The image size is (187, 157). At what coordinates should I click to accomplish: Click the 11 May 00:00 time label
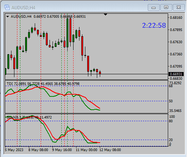(86, 150)
